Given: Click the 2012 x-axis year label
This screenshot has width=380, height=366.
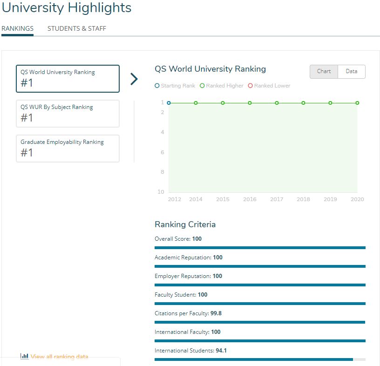Looking at the screenshot, I should [175, 199].
